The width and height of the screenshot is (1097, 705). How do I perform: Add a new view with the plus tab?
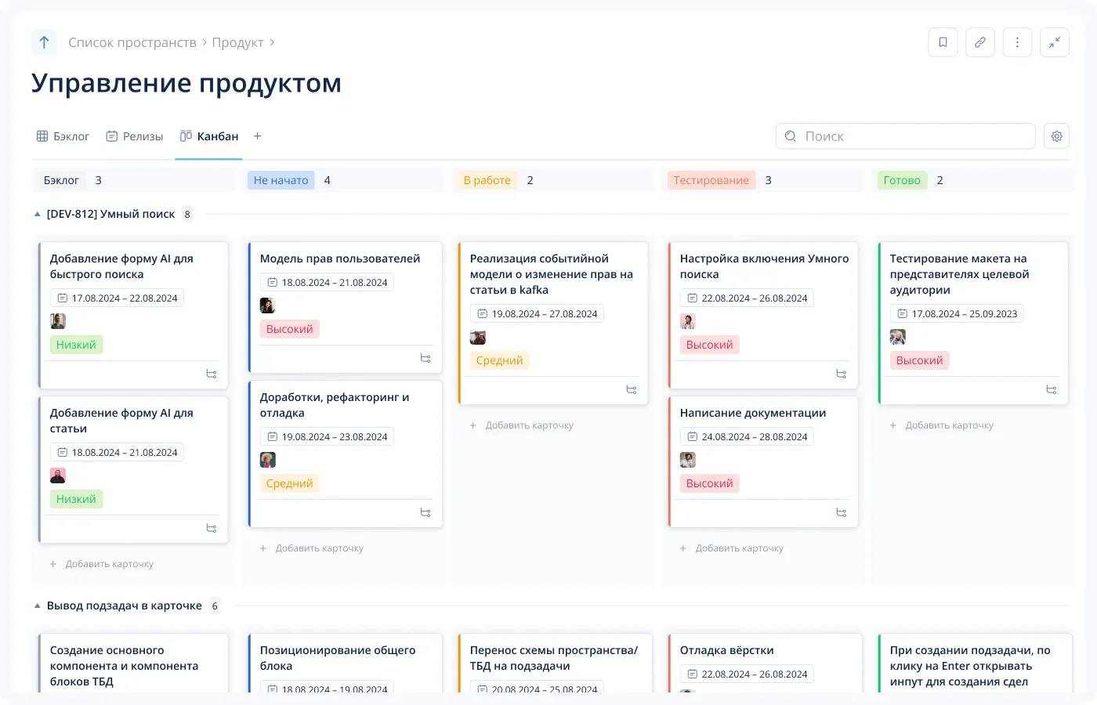[257, 136]
